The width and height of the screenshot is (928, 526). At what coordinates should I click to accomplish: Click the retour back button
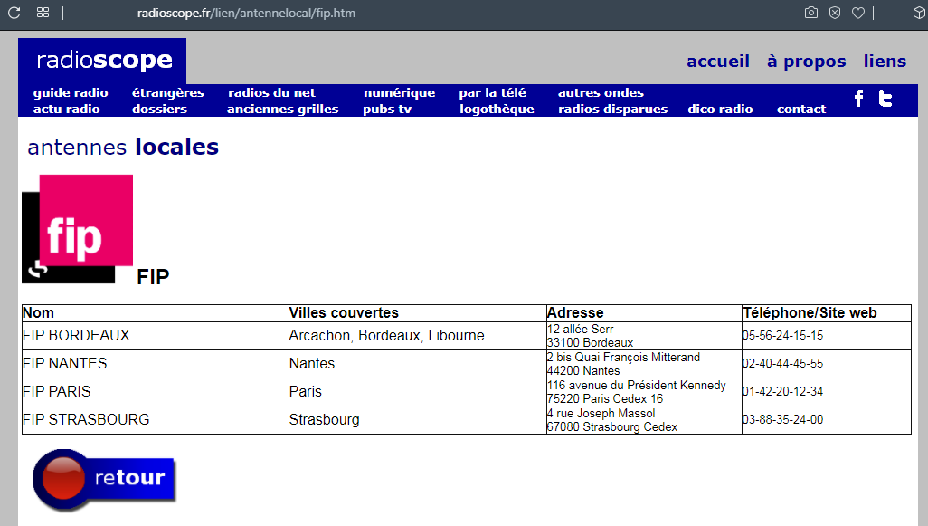(104, 479)
